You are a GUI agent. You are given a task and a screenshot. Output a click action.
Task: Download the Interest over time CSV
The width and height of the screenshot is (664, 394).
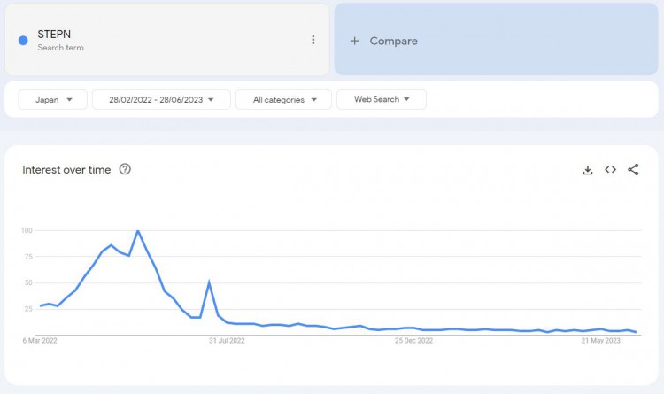coord(587,170)
